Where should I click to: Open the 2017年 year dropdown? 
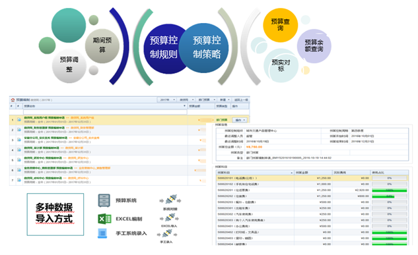(168, 99)
